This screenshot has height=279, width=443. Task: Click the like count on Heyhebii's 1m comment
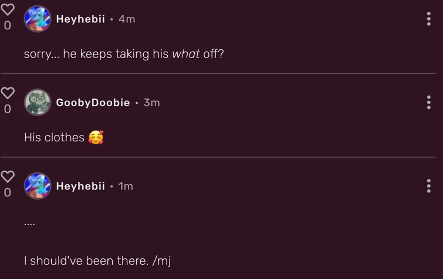pyautogui.click(x=7, y=192)
